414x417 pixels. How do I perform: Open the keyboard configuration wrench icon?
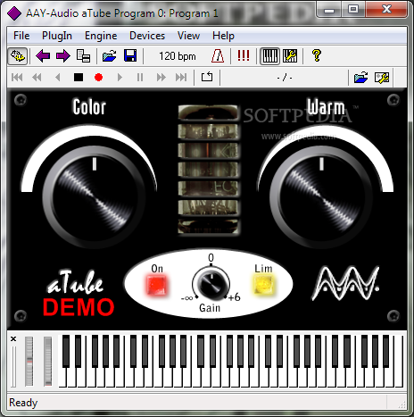[290, 56]
